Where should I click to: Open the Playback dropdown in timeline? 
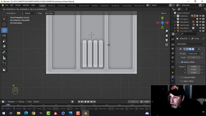pyautogui.click(x=12, y=102)
